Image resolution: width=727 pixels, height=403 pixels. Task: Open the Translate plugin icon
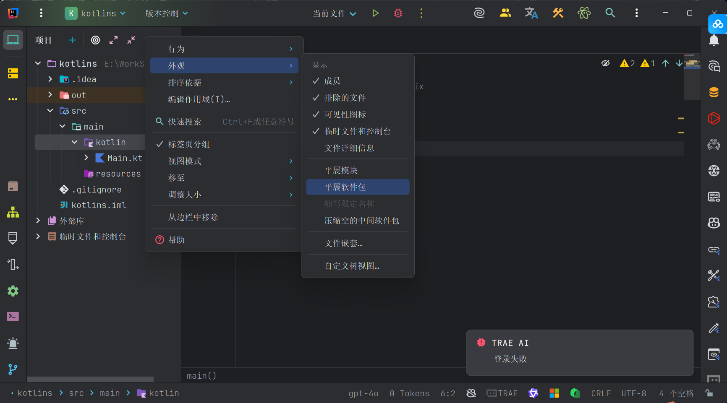pos(531,13)
